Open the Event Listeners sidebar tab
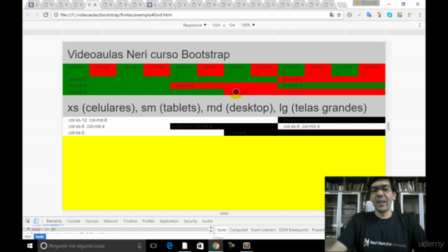The height and width of the screenshot is (252, 448). [x=263, y=230]
